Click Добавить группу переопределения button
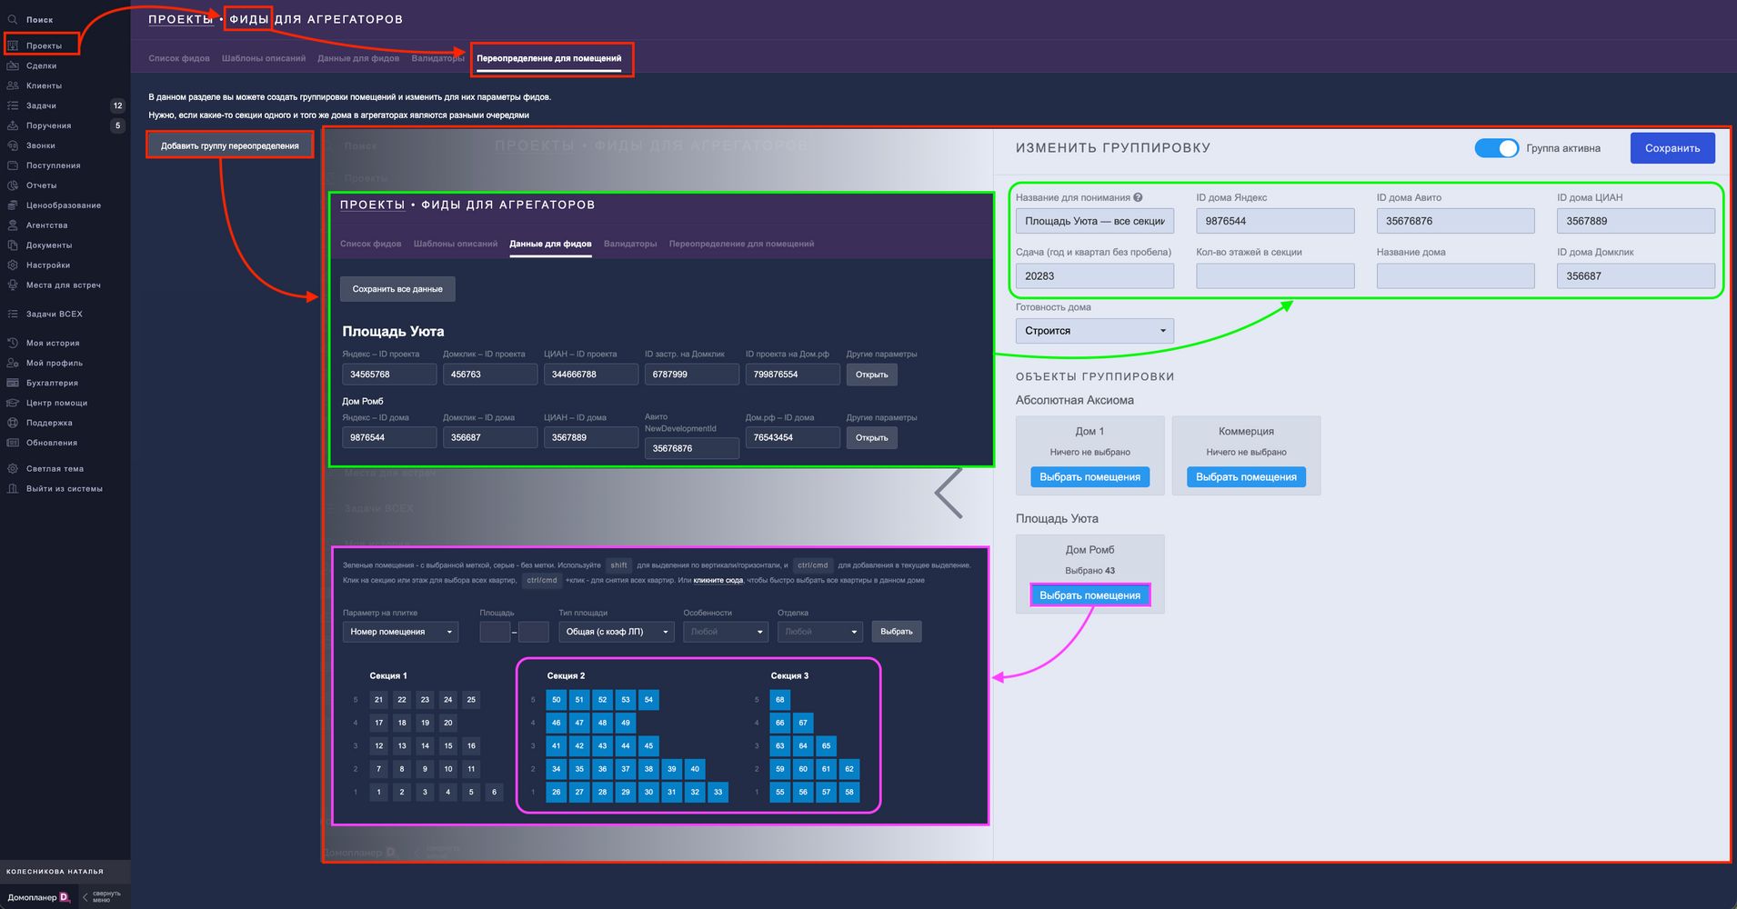1737x909 pixels. click(x=229, y=145)
